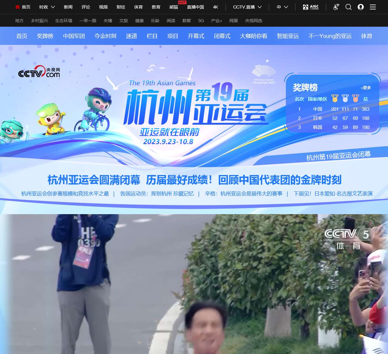388x354 pixels.
Task: Open the AIGC logo link
Action: pyautogui.click(x=311, y=7)
